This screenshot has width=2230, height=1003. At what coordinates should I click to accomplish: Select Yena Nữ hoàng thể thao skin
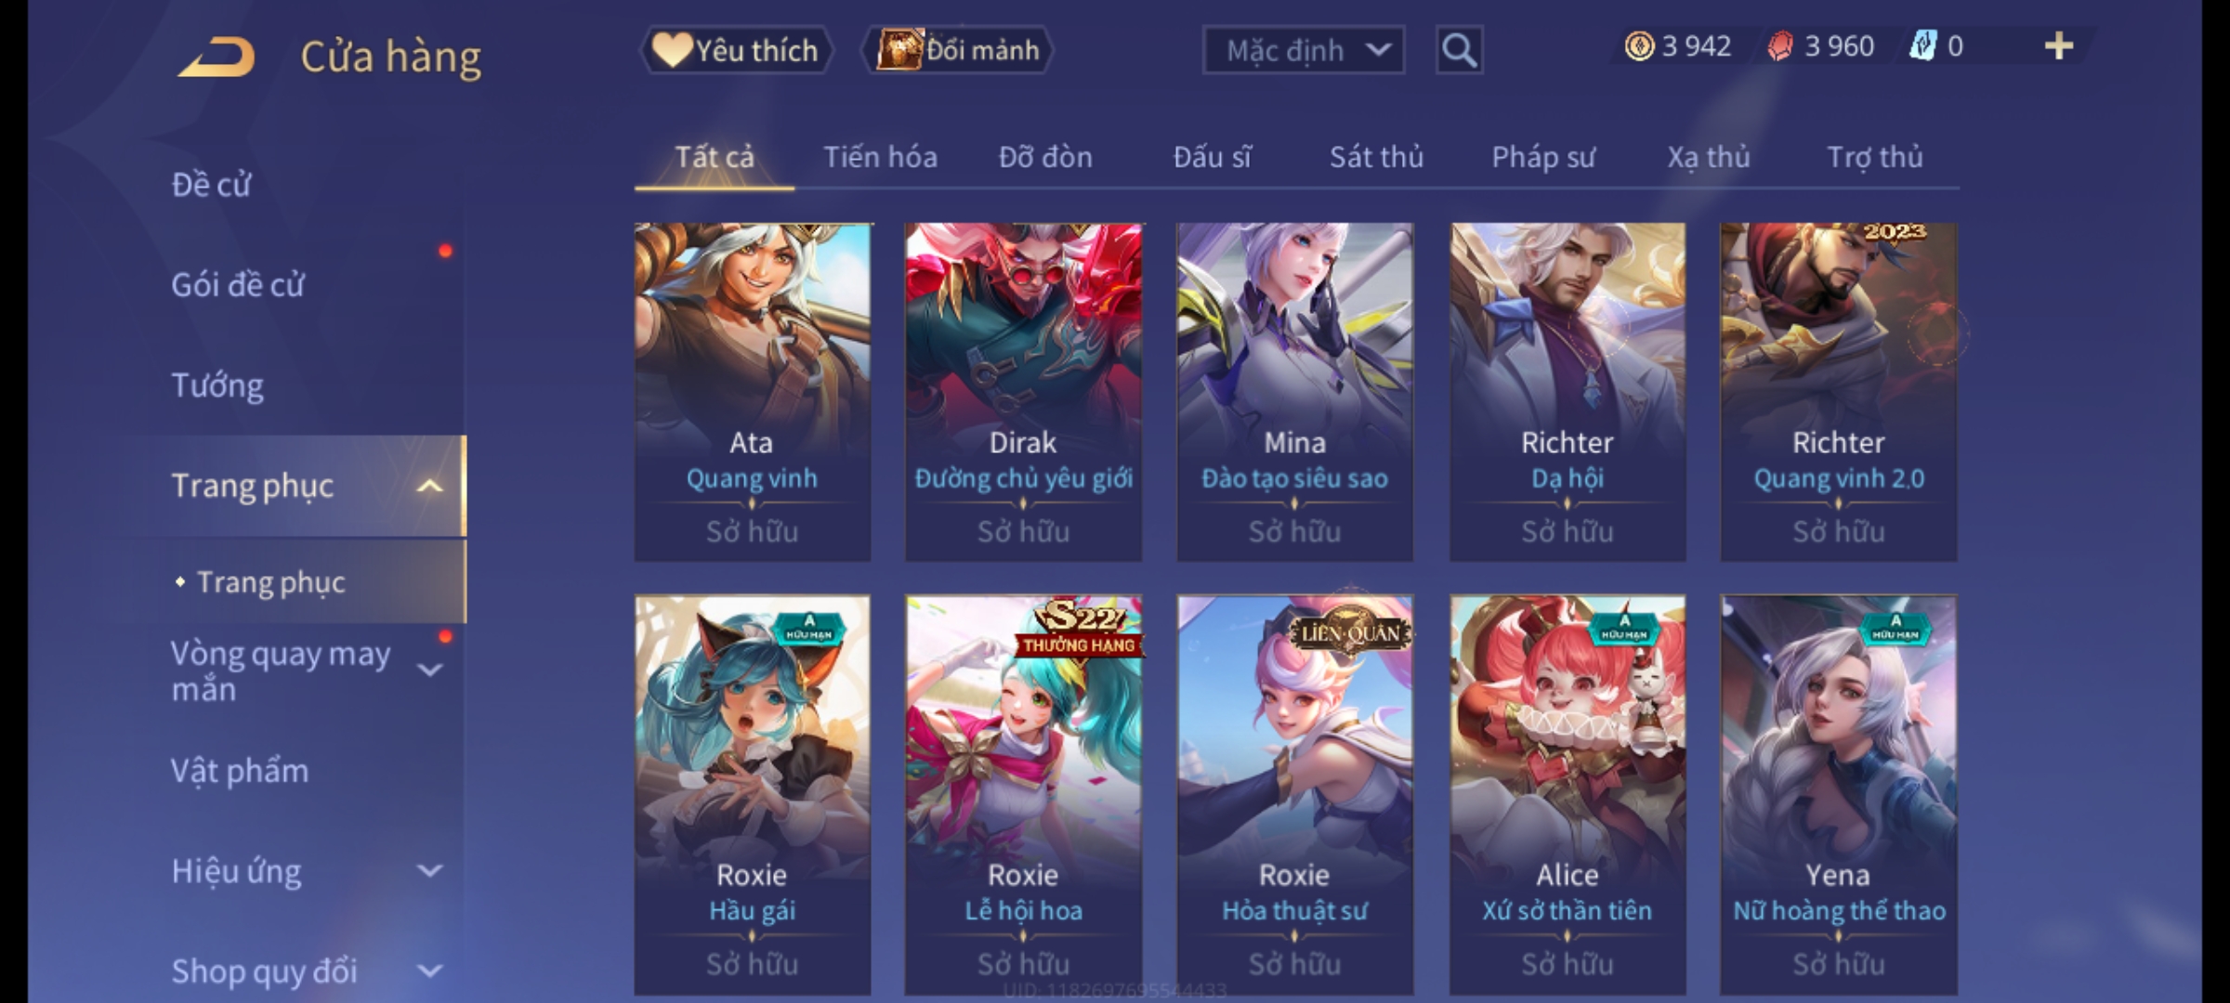pyautogui.click(x=1839, y=795)
